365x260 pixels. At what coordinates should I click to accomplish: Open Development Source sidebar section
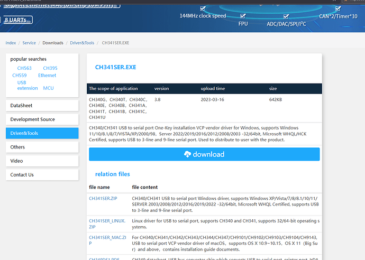click(42, 119)
